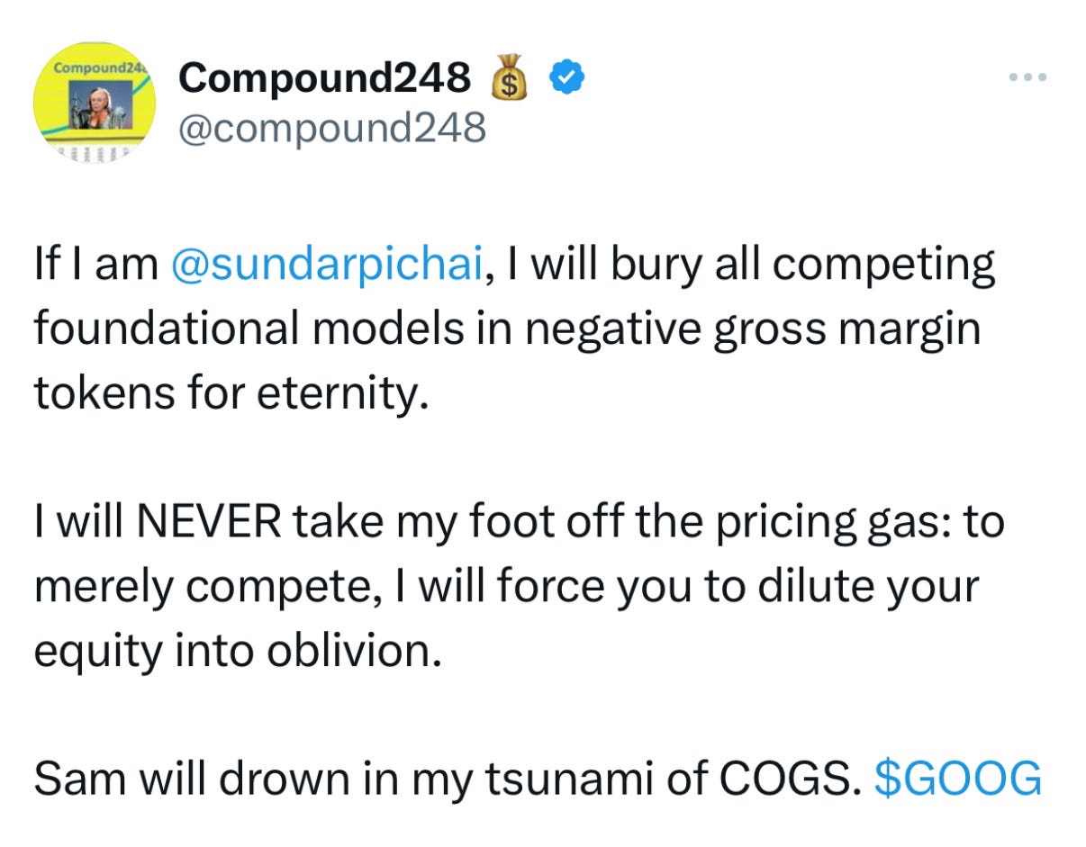Viewport: 1086px width, 847px height.
Task: Click the line 'equity into oblivion.'
Action: tap(239, 651)
